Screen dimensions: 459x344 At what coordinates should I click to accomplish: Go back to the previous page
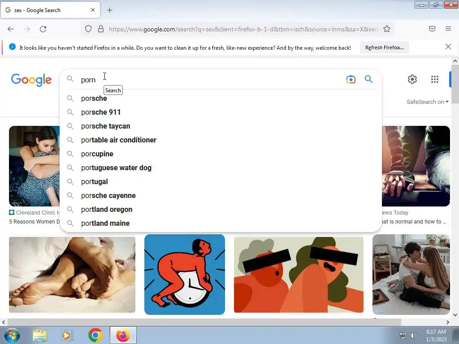11,29
